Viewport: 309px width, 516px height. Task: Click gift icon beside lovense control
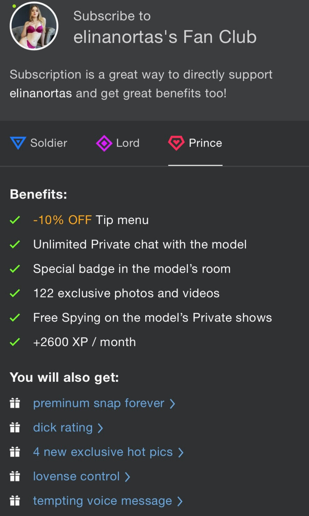click(x=15, y=476)
